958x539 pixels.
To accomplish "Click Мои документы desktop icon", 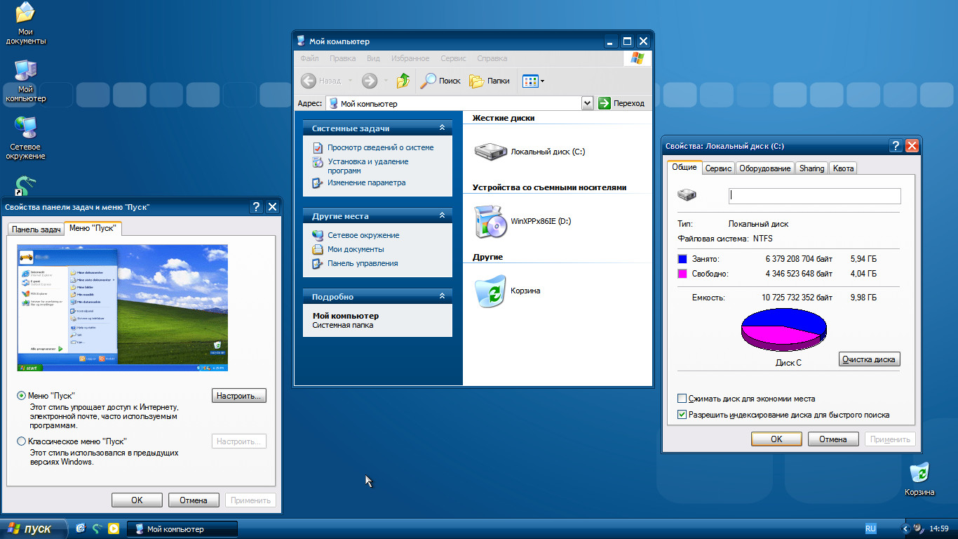I will point(25,23).
